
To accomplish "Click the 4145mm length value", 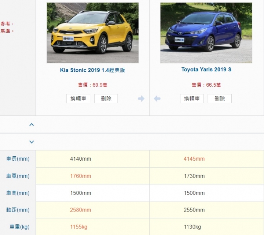I will [194, 159].
